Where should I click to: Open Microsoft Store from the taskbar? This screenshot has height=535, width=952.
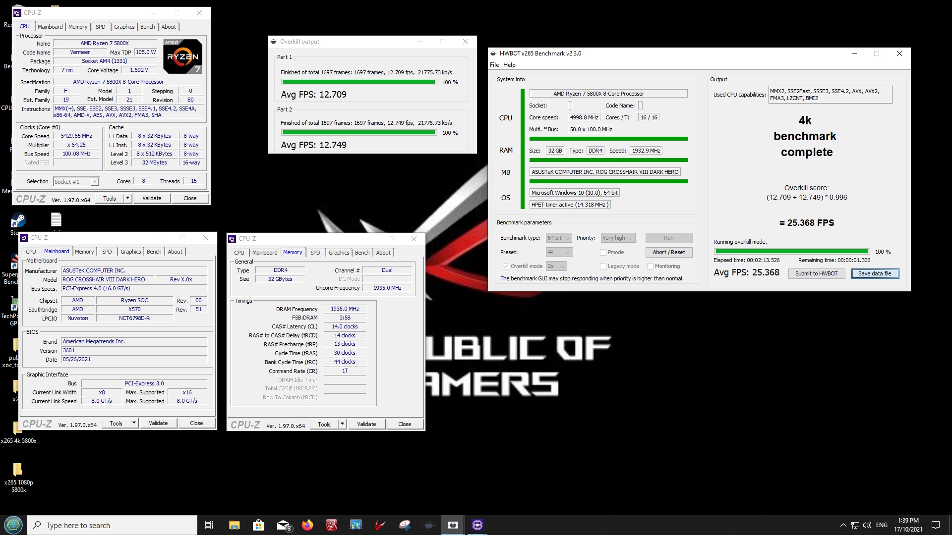pos(258,525)
